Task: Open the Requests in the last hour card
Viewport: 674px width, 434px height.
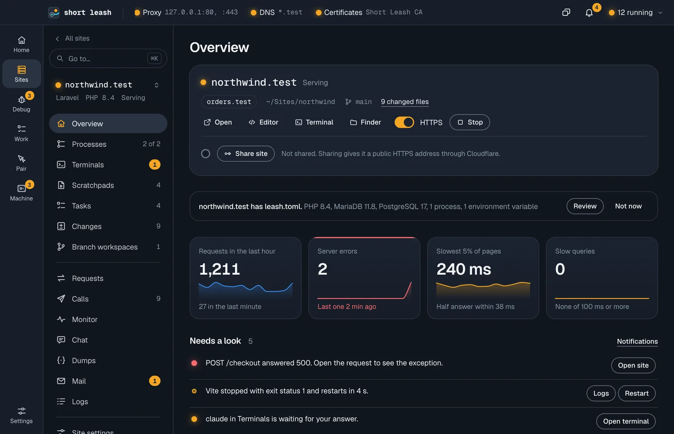Action: (x=246, y=278)
